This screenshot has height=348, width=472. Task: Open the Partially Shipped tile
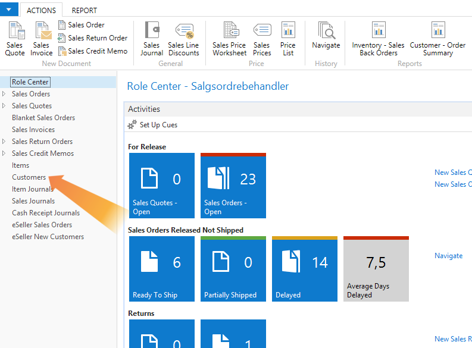coord(233,269)
